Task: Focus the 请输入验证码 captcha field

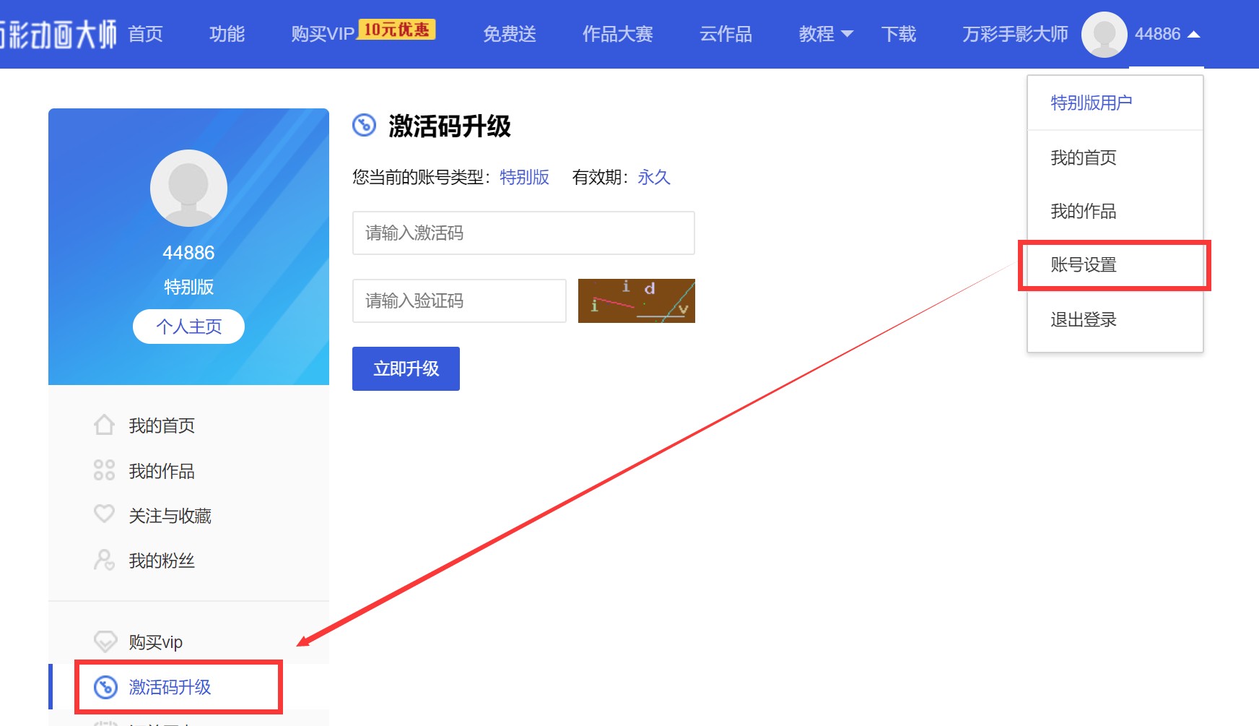Action: [x=459, y=301]
